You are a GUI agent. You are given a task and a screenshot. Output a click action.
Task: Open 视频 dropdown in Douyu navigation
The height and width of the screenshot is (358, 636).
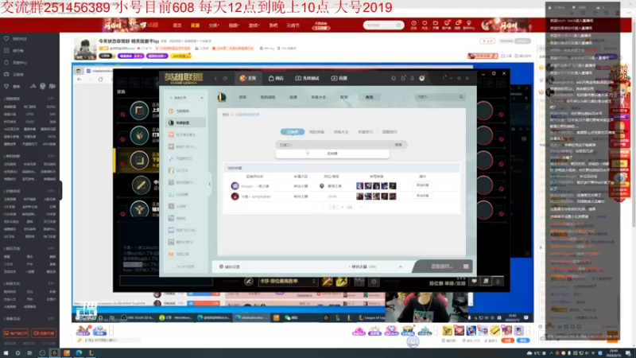click(234, 25)
